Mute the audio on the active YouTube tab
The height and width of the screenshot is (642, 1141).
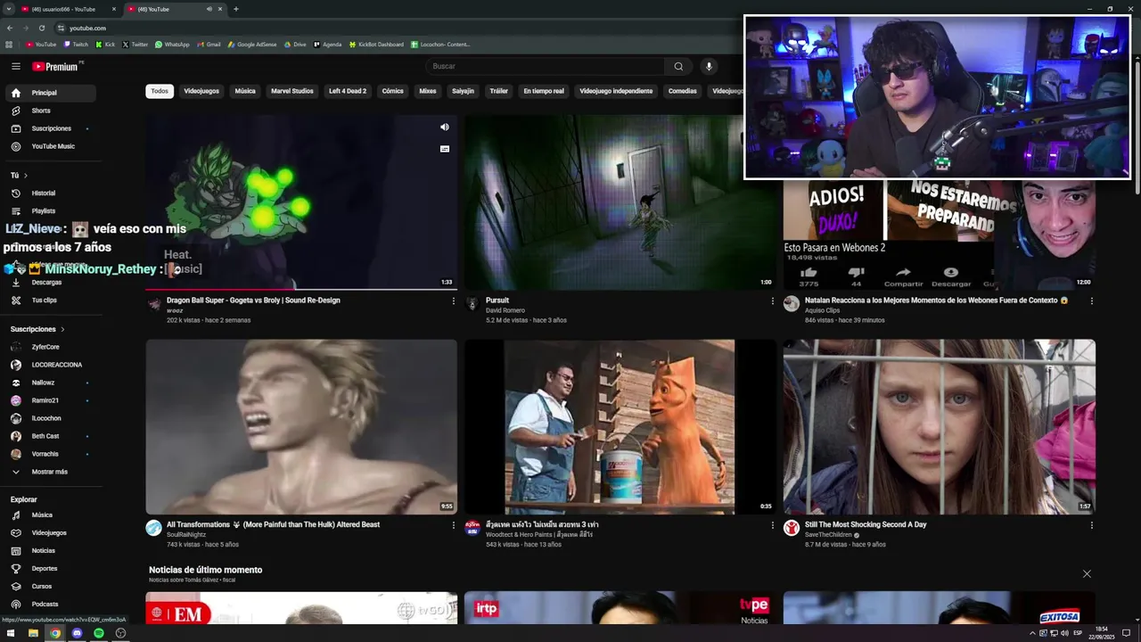[x=209, y=9]
